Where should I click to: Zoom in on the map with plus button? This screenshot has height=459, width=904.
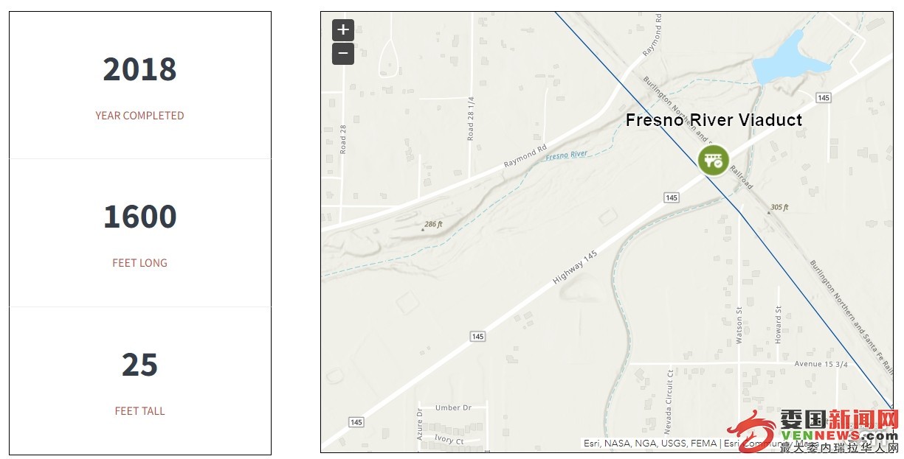coord(343,30)
